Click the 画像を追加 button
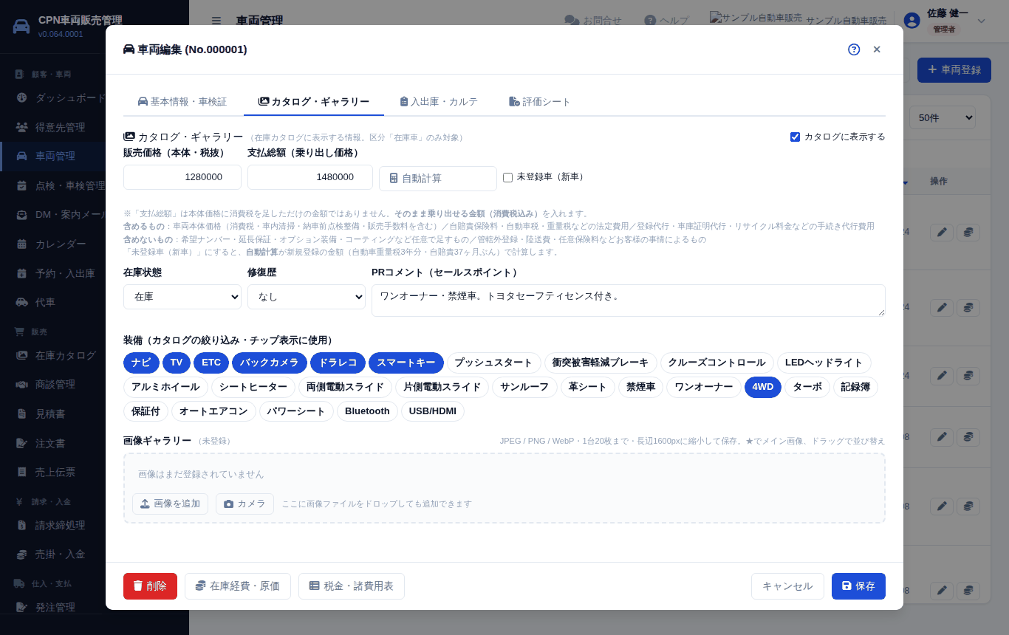Image resolution: width=1009 pixels, height=635 pixels. click(170, 504)
